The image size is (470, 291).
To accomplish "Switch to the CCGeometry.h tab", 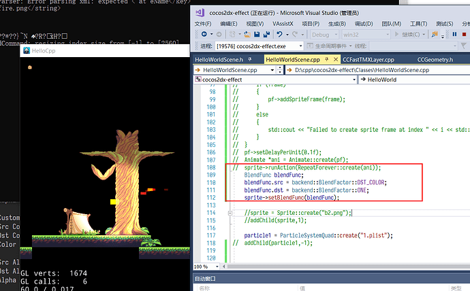I will point(435,60).
